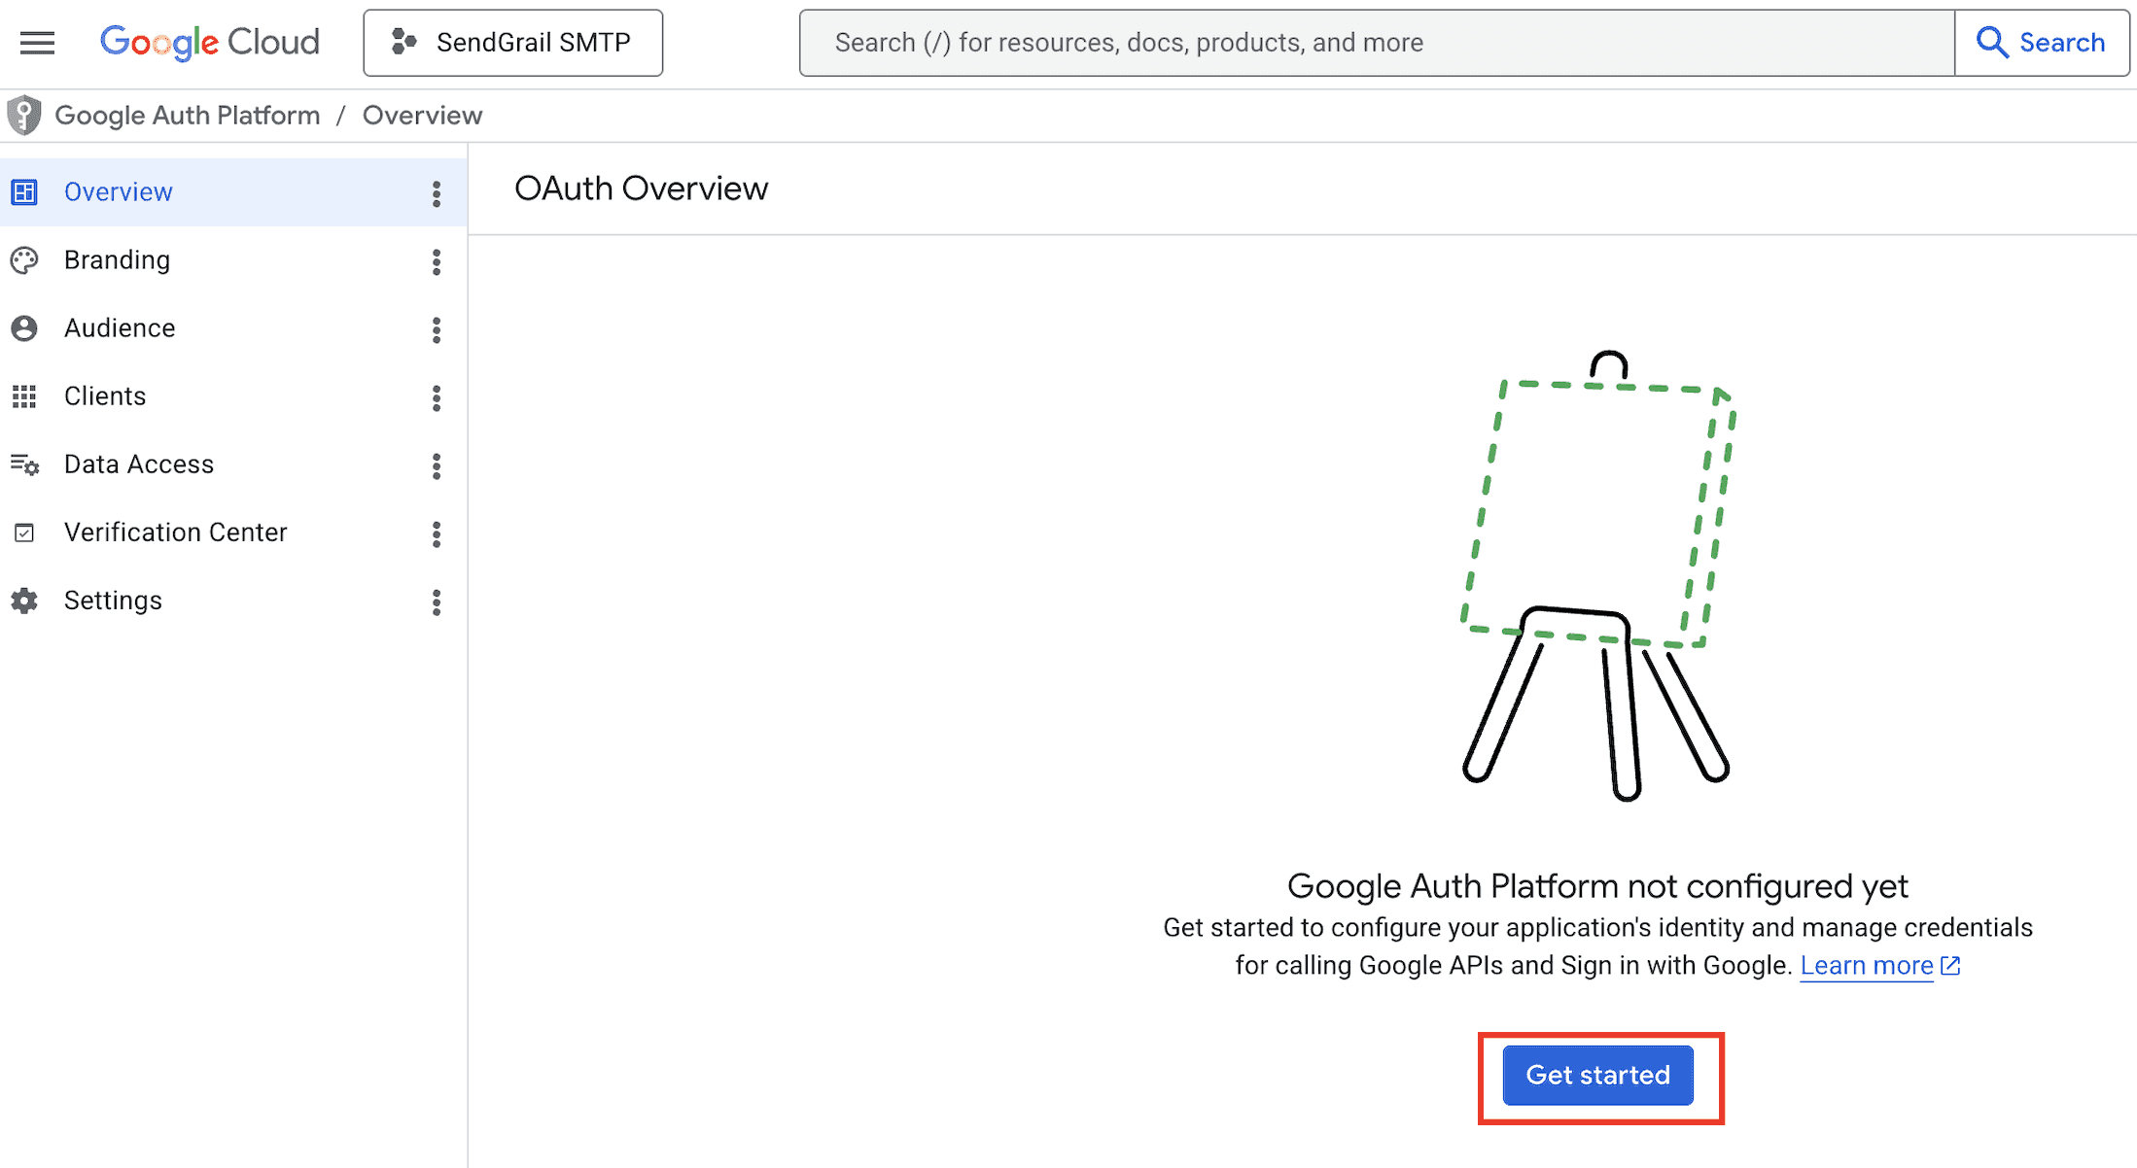Image resolution: width=2137 pixels, height=1168 pixels.
Task: Open the SendGrail SMTP project picker
Action: tap(513, 43)
